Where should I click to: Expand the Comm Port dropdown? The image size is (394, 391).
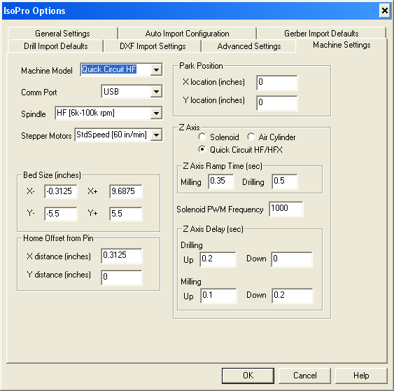[x=156, y=92]
